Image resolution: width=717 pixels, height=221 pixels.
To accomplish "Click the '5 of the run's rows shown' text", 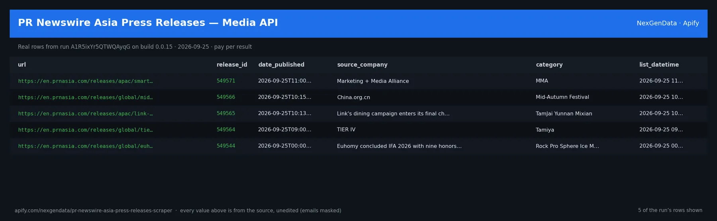I will pyautogui.click(x=670, y=210).
